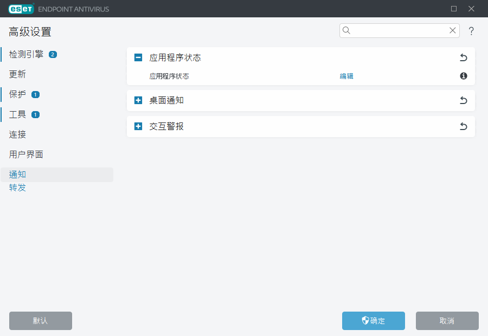Expand the 交互警报 section
Viewport: 488px width, 336px height.
coord(138,126)
